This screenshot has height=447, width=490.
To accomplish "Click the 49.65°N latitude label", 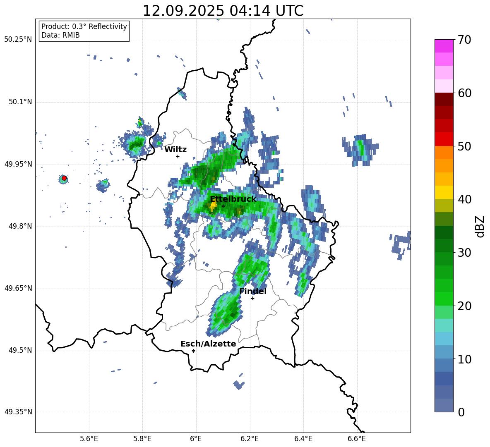I will [18, 288].
